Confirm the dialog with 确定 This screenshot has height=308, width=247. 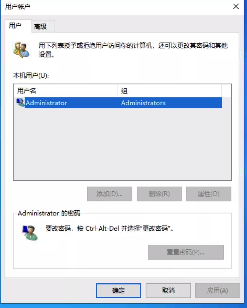pos(119,291)
